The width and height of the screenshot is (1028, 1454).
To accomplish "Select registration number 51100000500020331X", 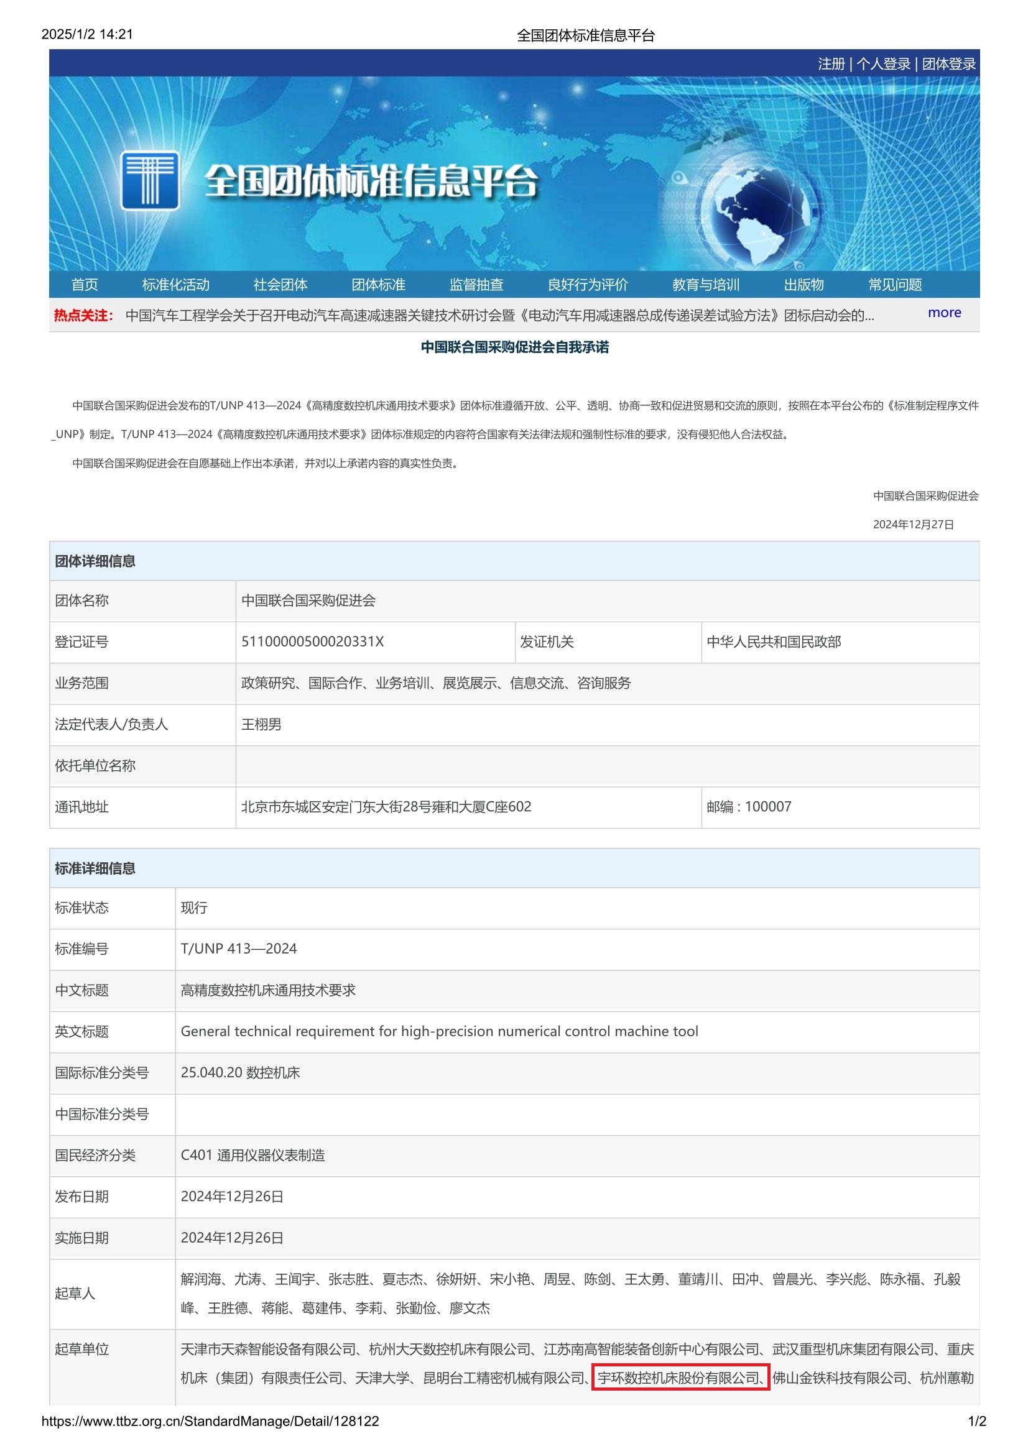I will tap(312, 642).
